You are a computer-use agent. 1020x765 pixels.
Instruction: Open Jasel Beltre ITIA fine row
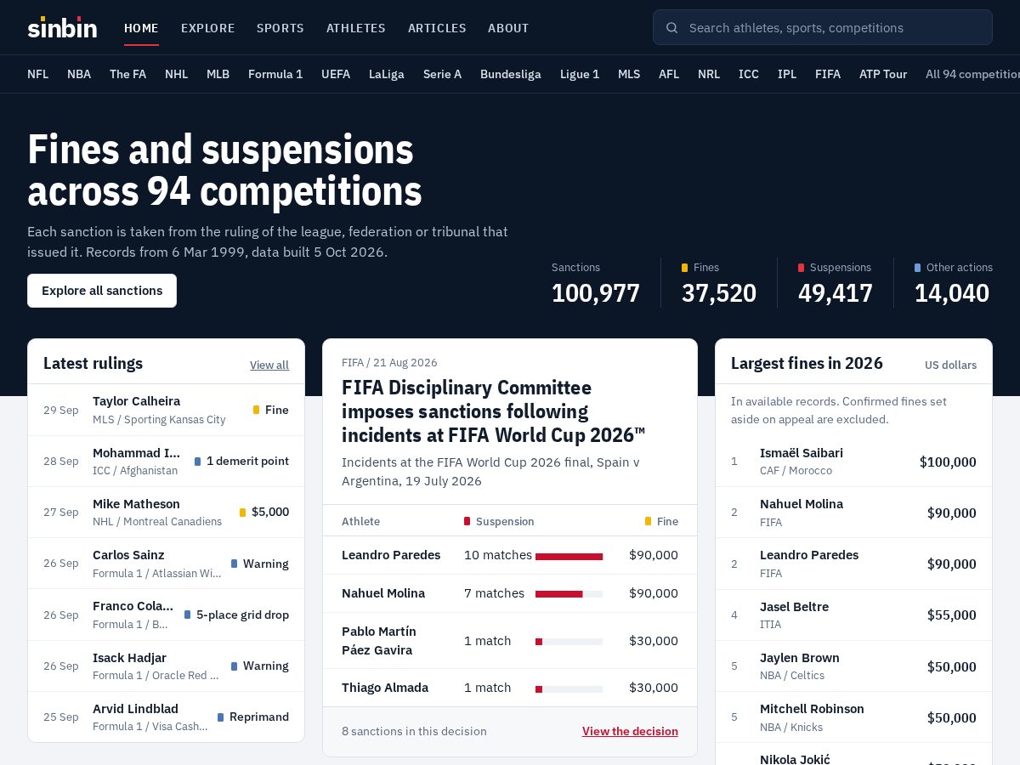click(x=853, y=615)
